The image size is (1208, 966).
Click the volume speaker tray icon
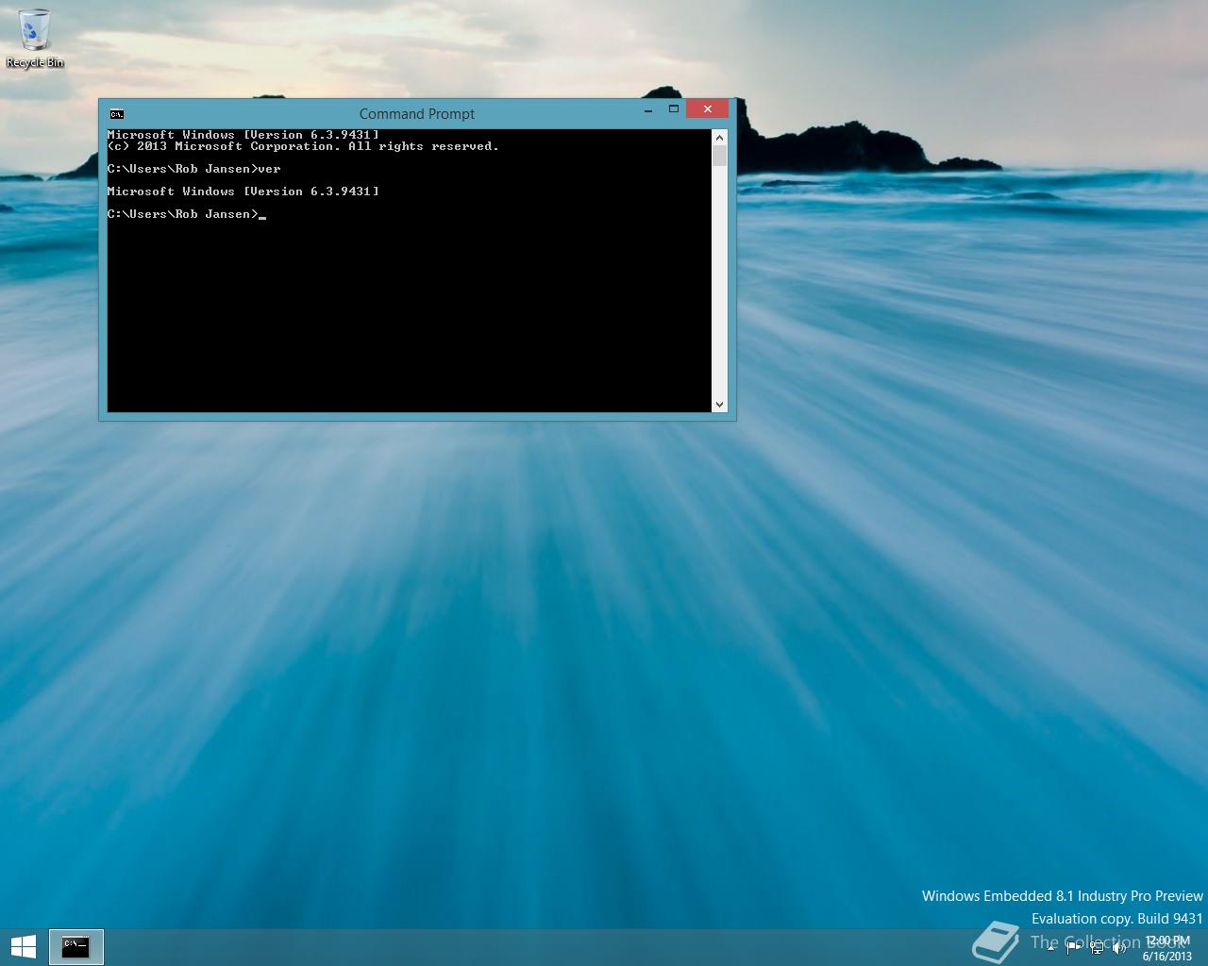(x=1119, y=948)
